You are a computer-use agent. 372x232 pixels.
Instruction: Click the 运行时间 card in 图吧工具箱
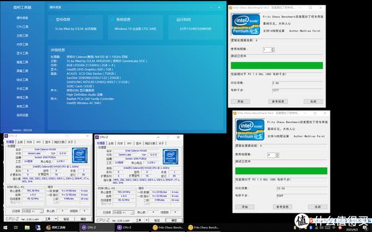click(196, 27)
